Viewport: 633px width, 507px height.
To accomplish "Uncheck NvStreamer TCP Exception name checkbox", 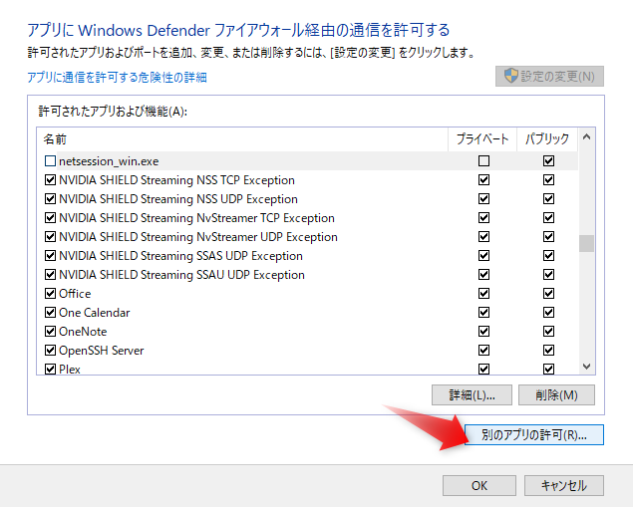I will tap(50, 218).
